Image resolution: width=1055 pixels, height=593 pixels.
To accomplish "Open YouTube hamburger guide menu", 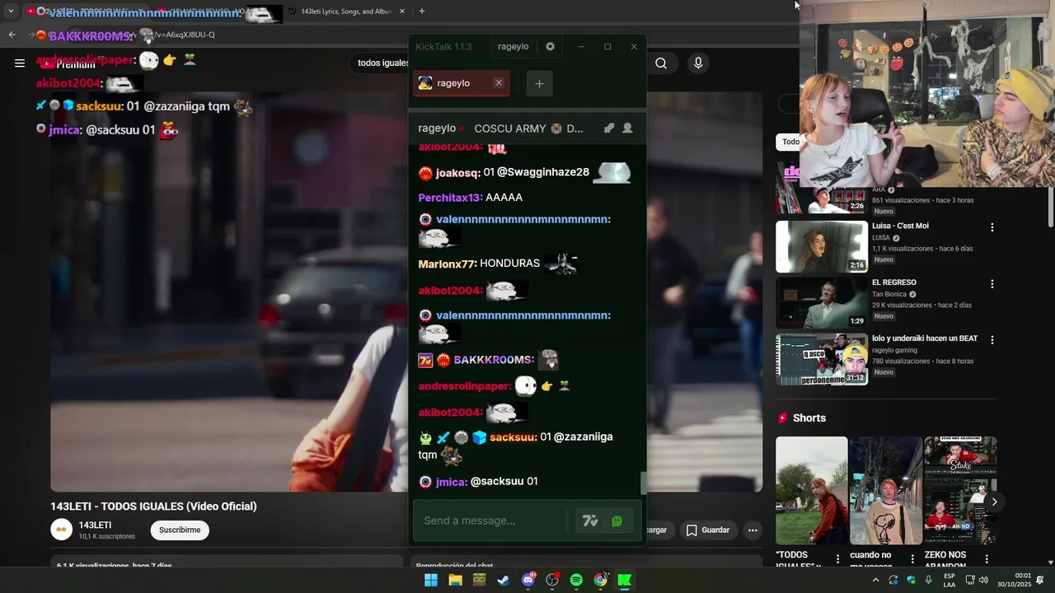I will 20,63.
